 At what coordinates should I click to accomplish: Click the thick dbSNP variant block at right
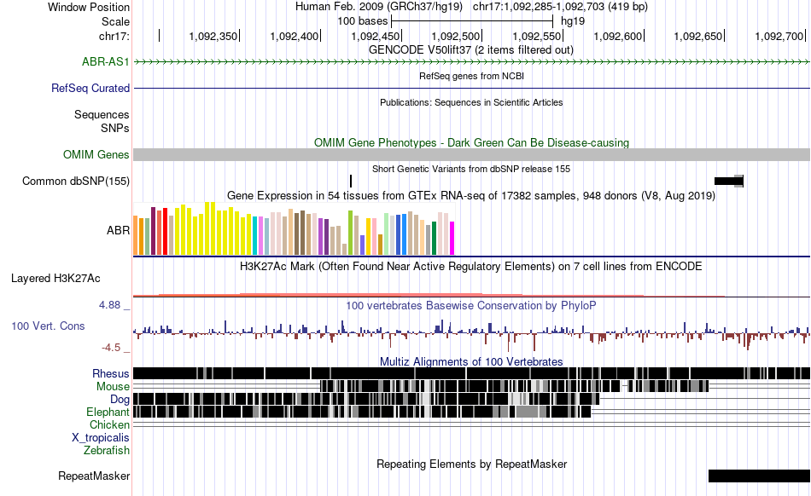tap(729, 182)
